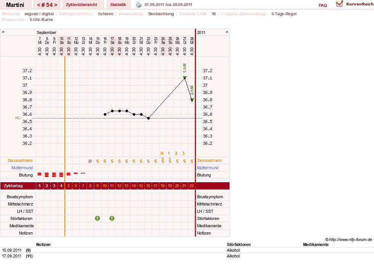The height and width of the screenshot is (267, 374).
Task: Expand chart with left '>' arrow
Action: tap(3, 32)
